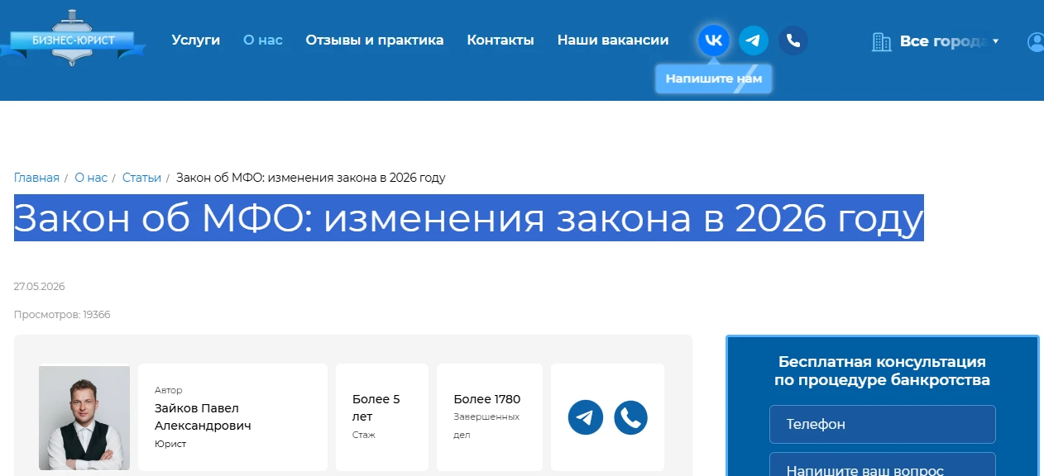Viewport: 1044px width, 476px height.
Task: Go to Отзывы и практика
Action: [375, 40]
